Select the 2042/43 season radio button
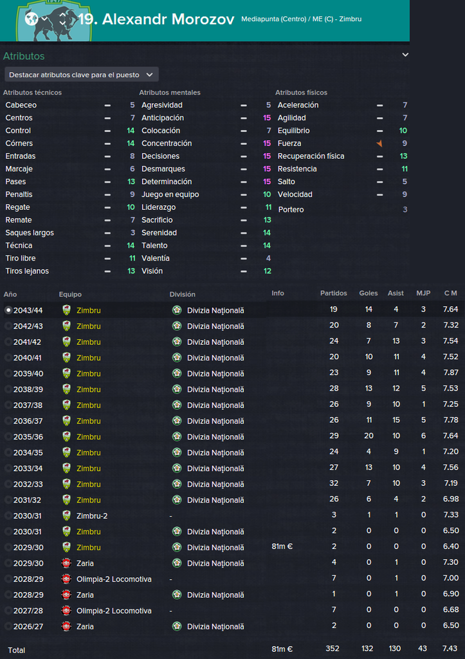 click(x=8, y=326)
